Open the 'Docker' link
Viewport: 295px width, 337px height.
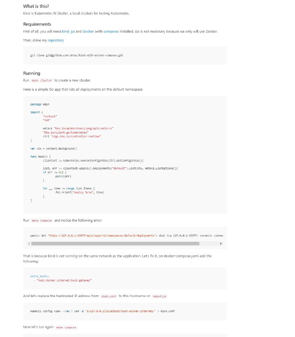pos(88,32)
